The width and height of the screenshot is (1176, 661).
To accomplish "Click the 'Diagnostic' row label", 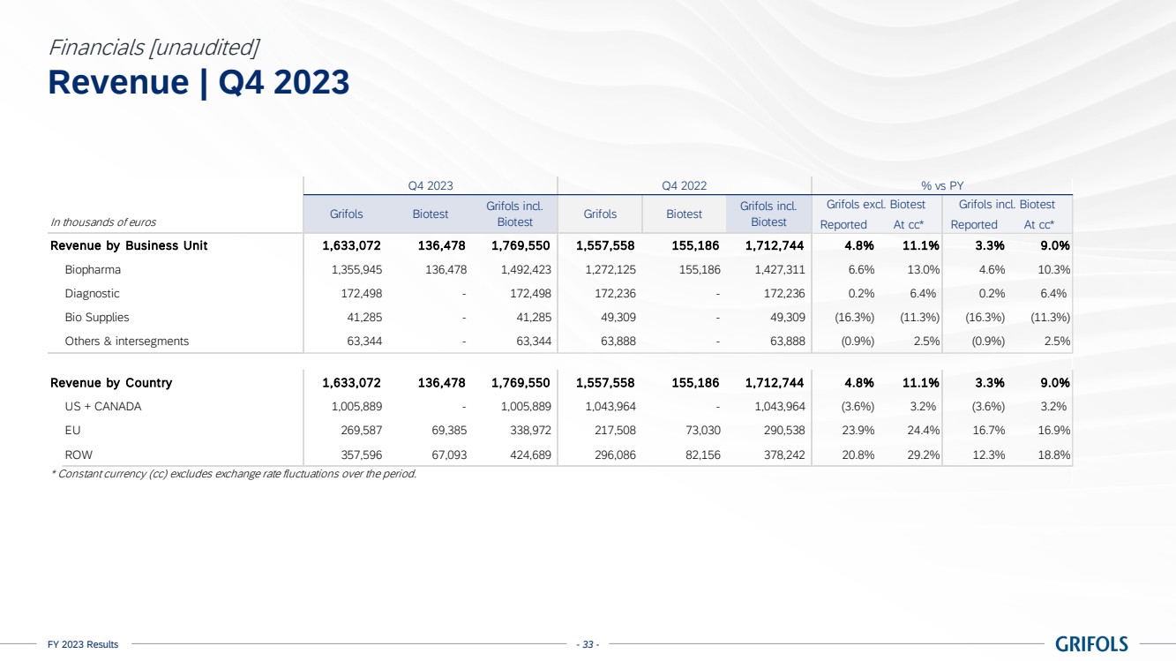I will coord(92,293).
